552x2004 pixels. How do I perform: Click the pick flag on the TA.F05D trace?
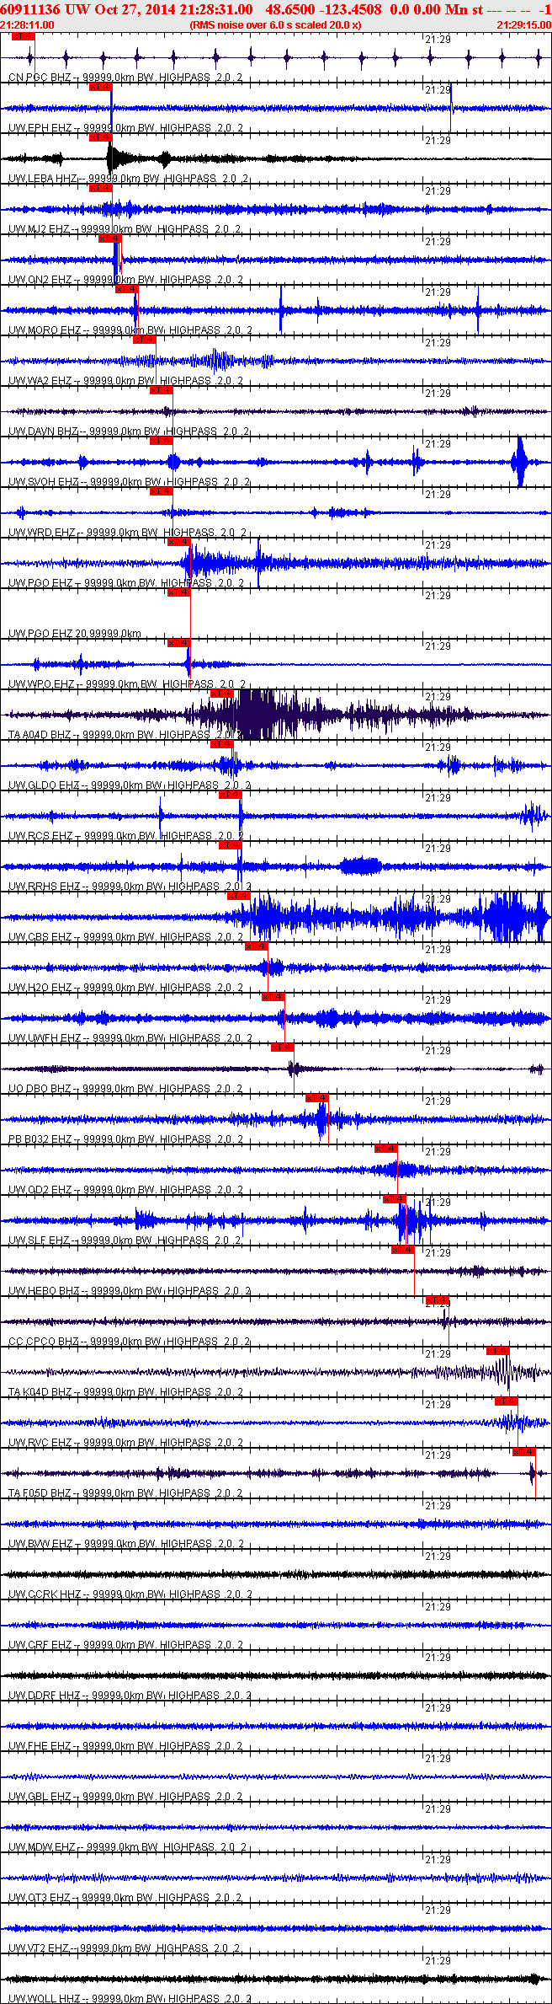(524, 1452)
